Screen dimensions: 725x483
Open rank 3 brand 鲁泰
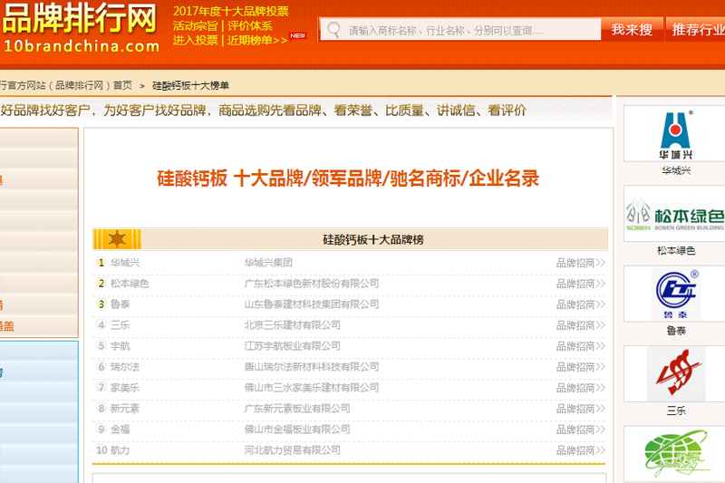121,304
